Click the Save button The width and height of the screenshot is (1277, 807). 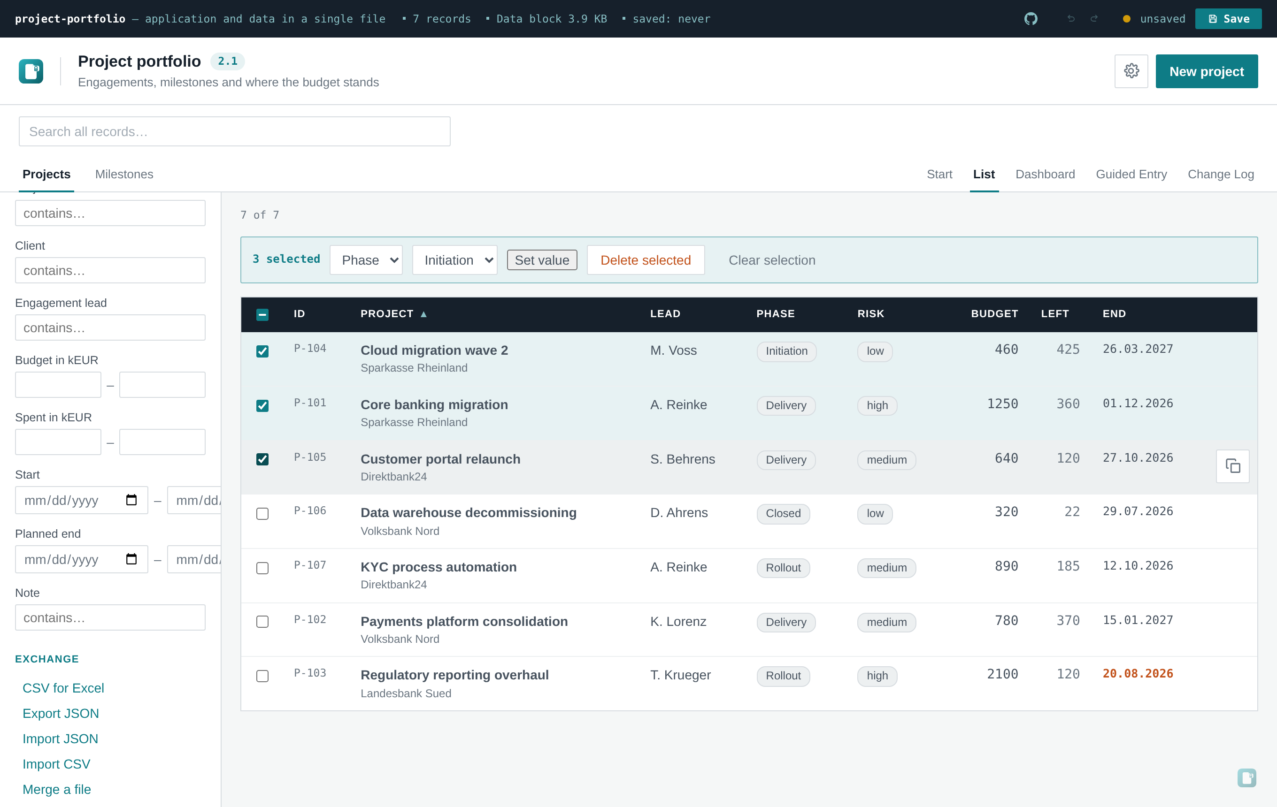pyautogui.click(x=1228, y=19)
